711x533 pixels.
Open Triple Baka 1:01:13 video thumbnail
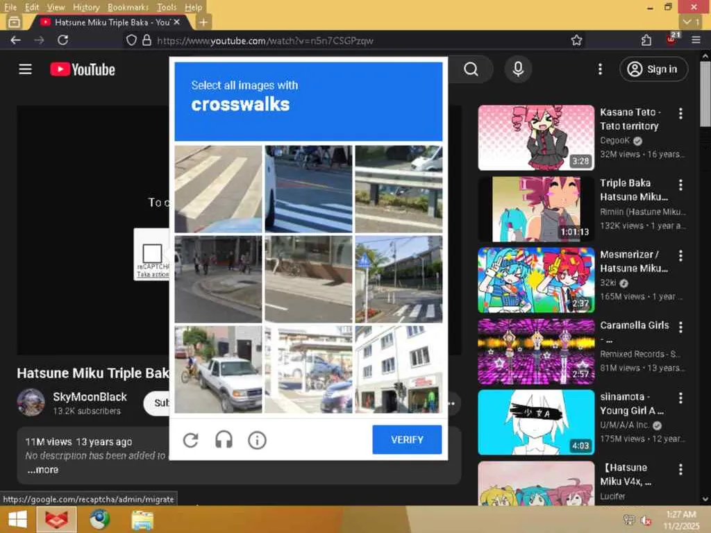click(x=536, y=209)
